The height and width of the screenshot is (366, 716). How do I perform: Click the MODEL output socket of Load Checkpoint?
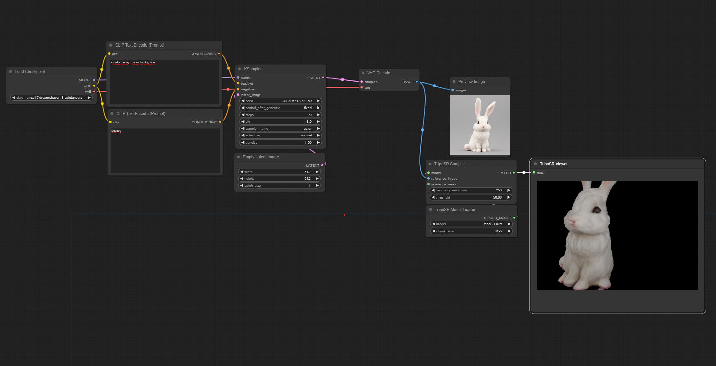pos(94,80)
